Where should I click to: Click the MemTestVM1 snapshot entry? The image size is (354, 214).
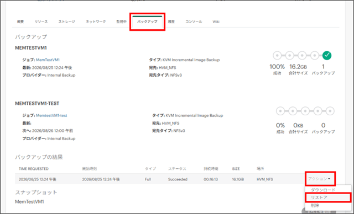(x=29, y=202)
